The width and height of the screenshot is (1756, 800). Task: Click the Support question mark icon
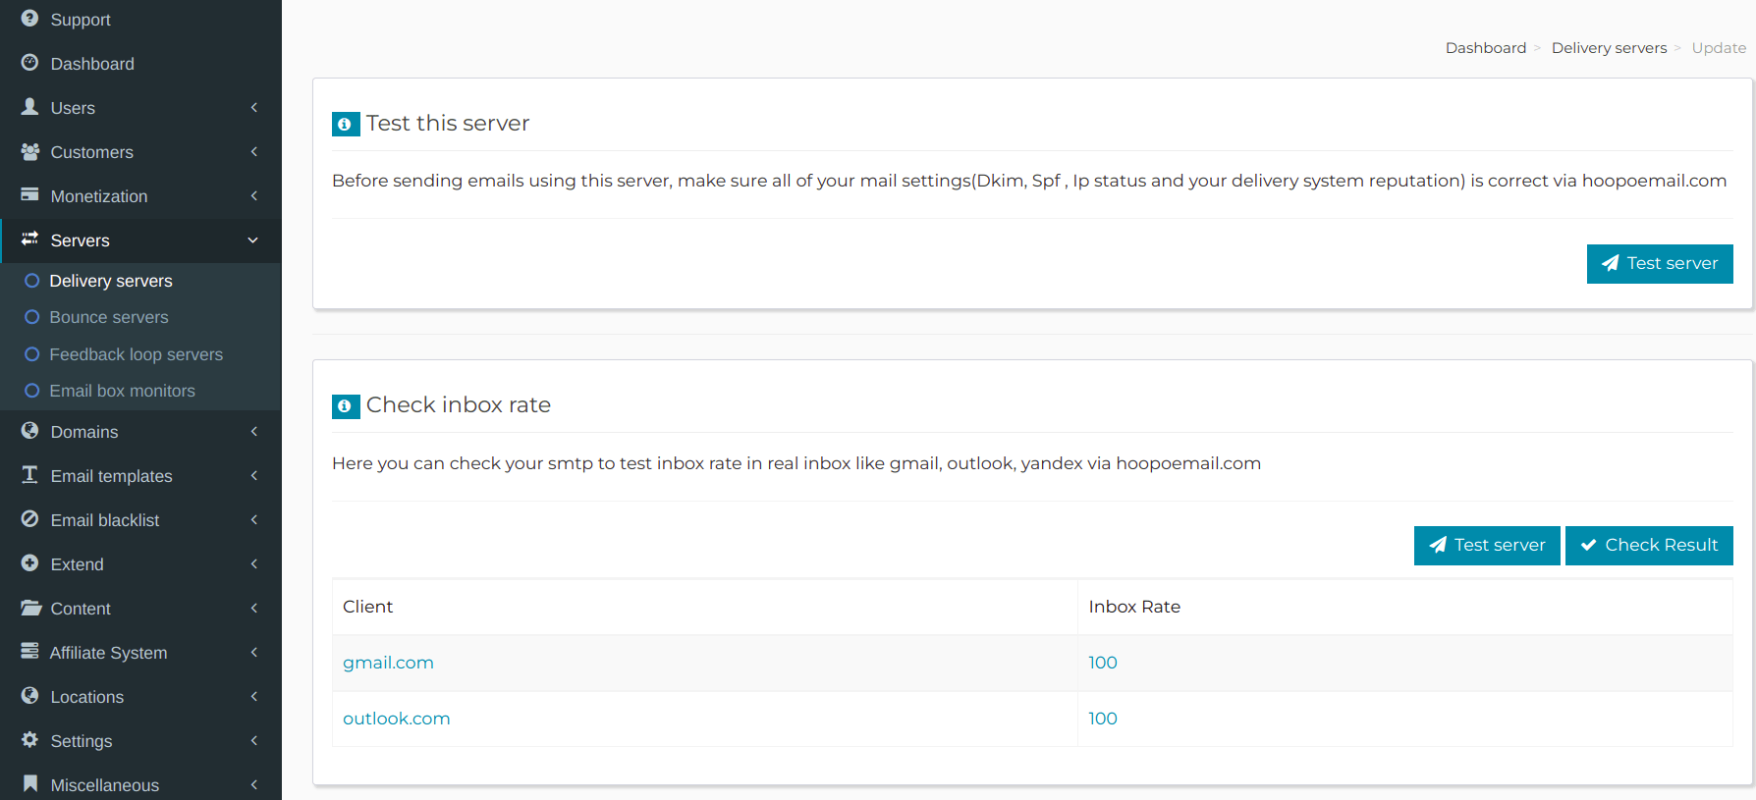(x=29, y=19)
